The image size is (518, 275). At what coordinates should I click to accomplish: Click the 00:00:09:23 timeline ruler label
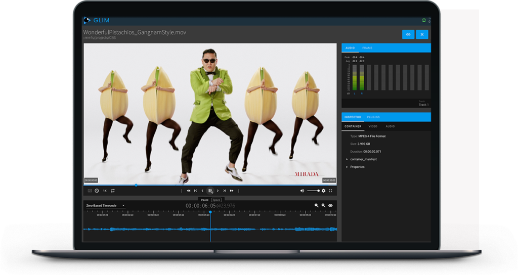[305, 215]
